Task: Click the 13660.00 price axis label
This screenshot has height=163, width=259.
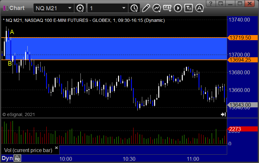Action: click(239, 90)
